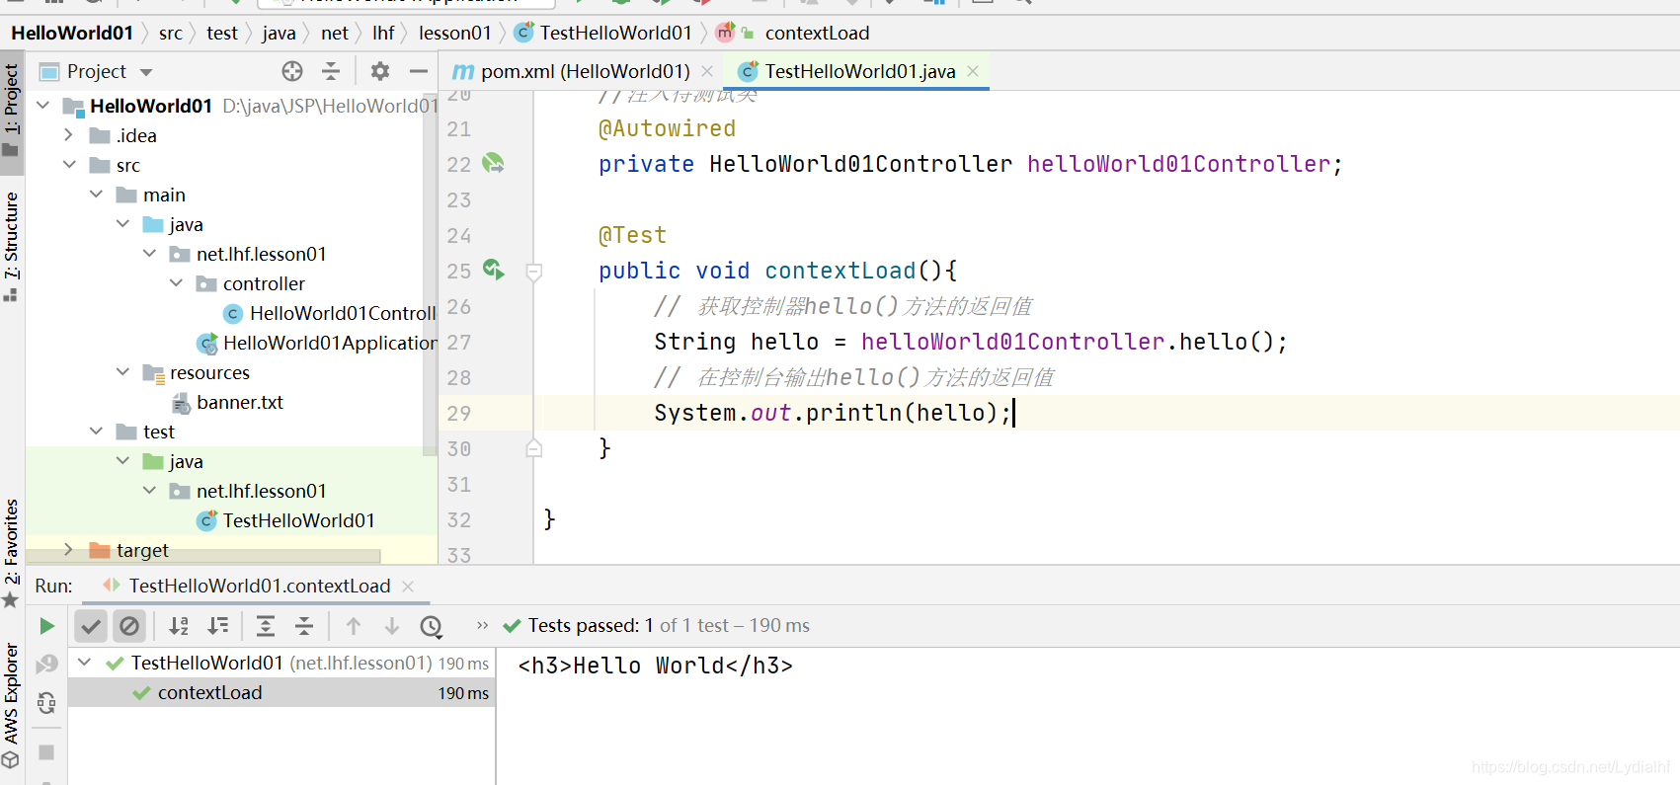Click run test gutter icon on line 25
Image resolution: width=1680 pixels, height=785 pixels.
(x=493, y=270)
